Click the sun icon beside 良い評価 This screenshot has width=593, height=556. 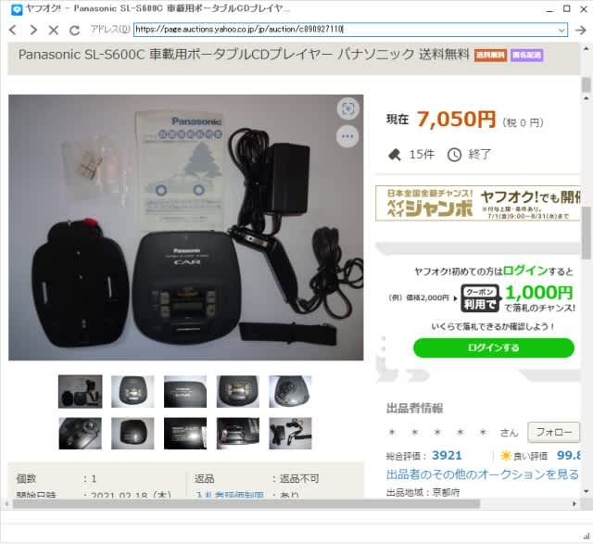(506, 455)
